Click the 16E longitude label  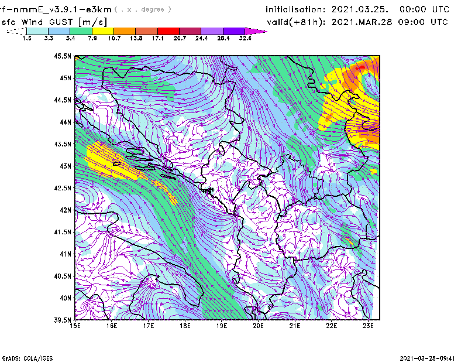coord(112,326)
